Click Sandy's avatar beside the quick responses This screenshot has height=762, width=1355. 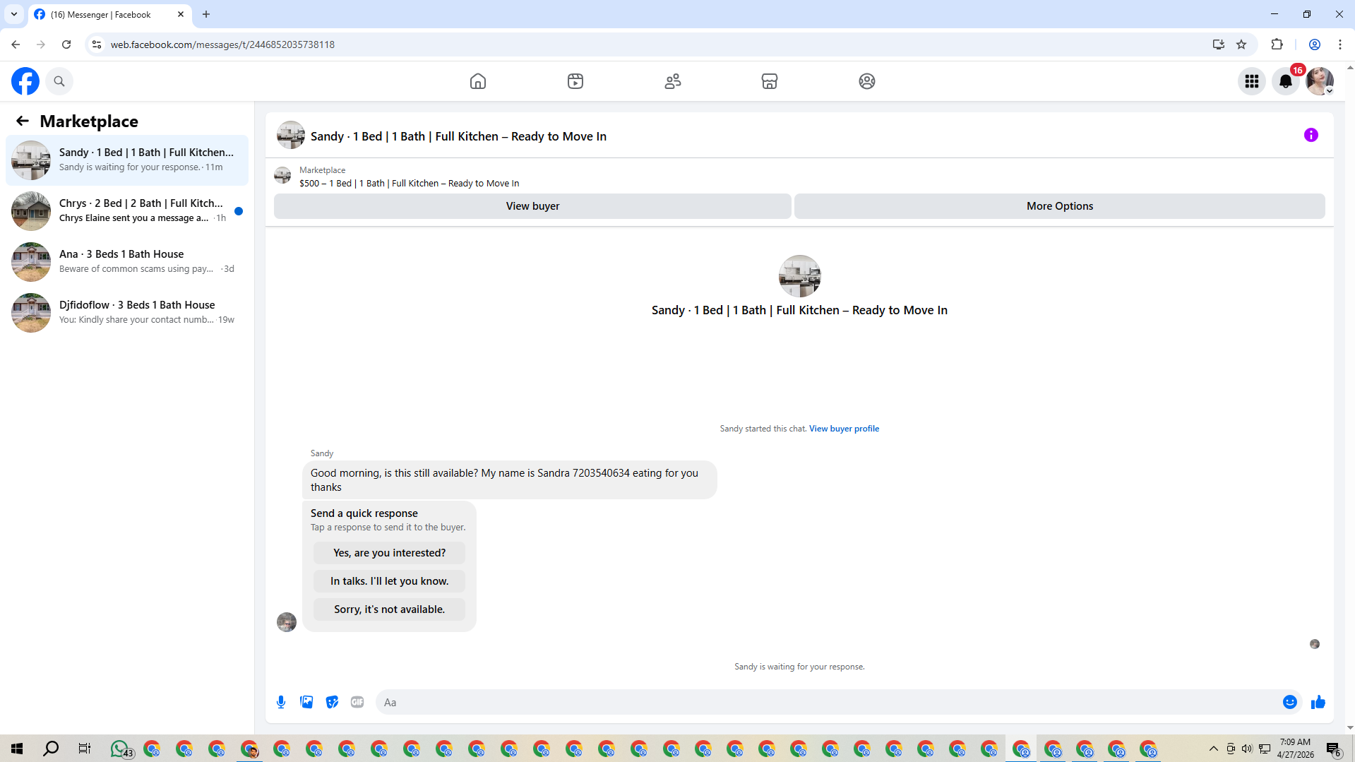point(287,622)
